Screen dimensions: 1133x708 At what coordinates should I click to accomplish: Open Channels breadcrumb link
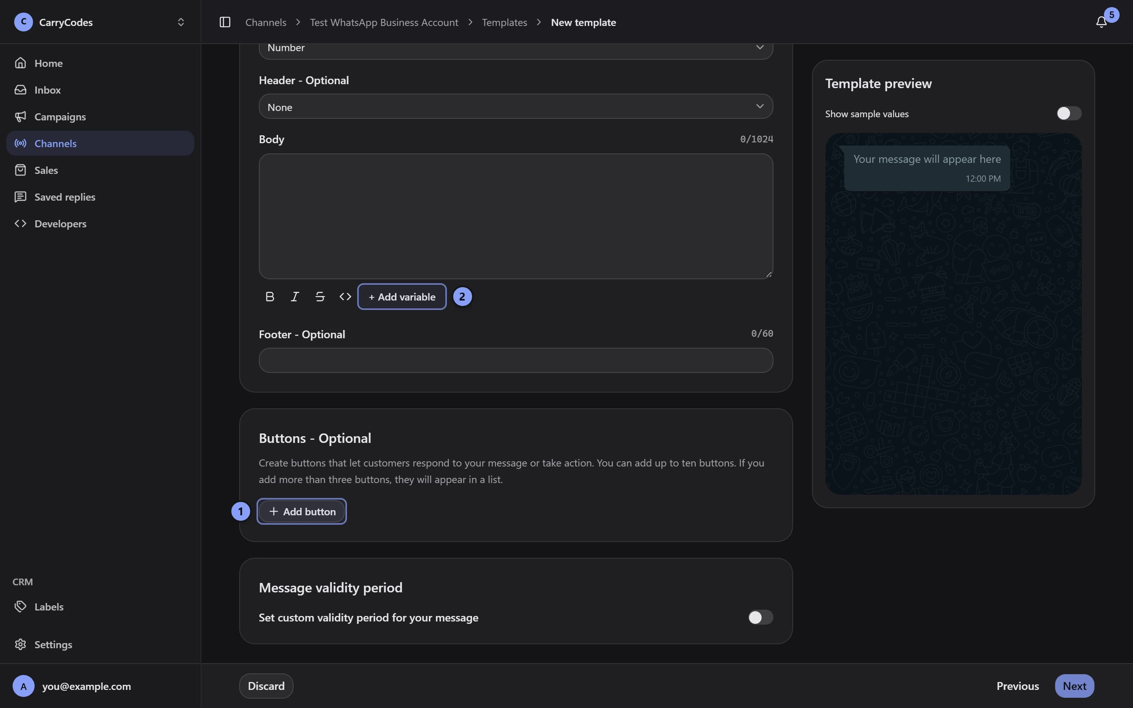[266, 22]
